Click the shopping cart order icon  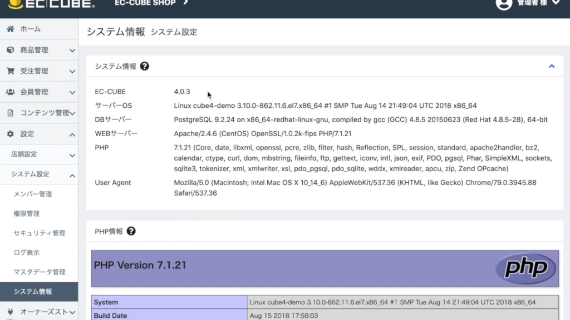tap(10, 71)
